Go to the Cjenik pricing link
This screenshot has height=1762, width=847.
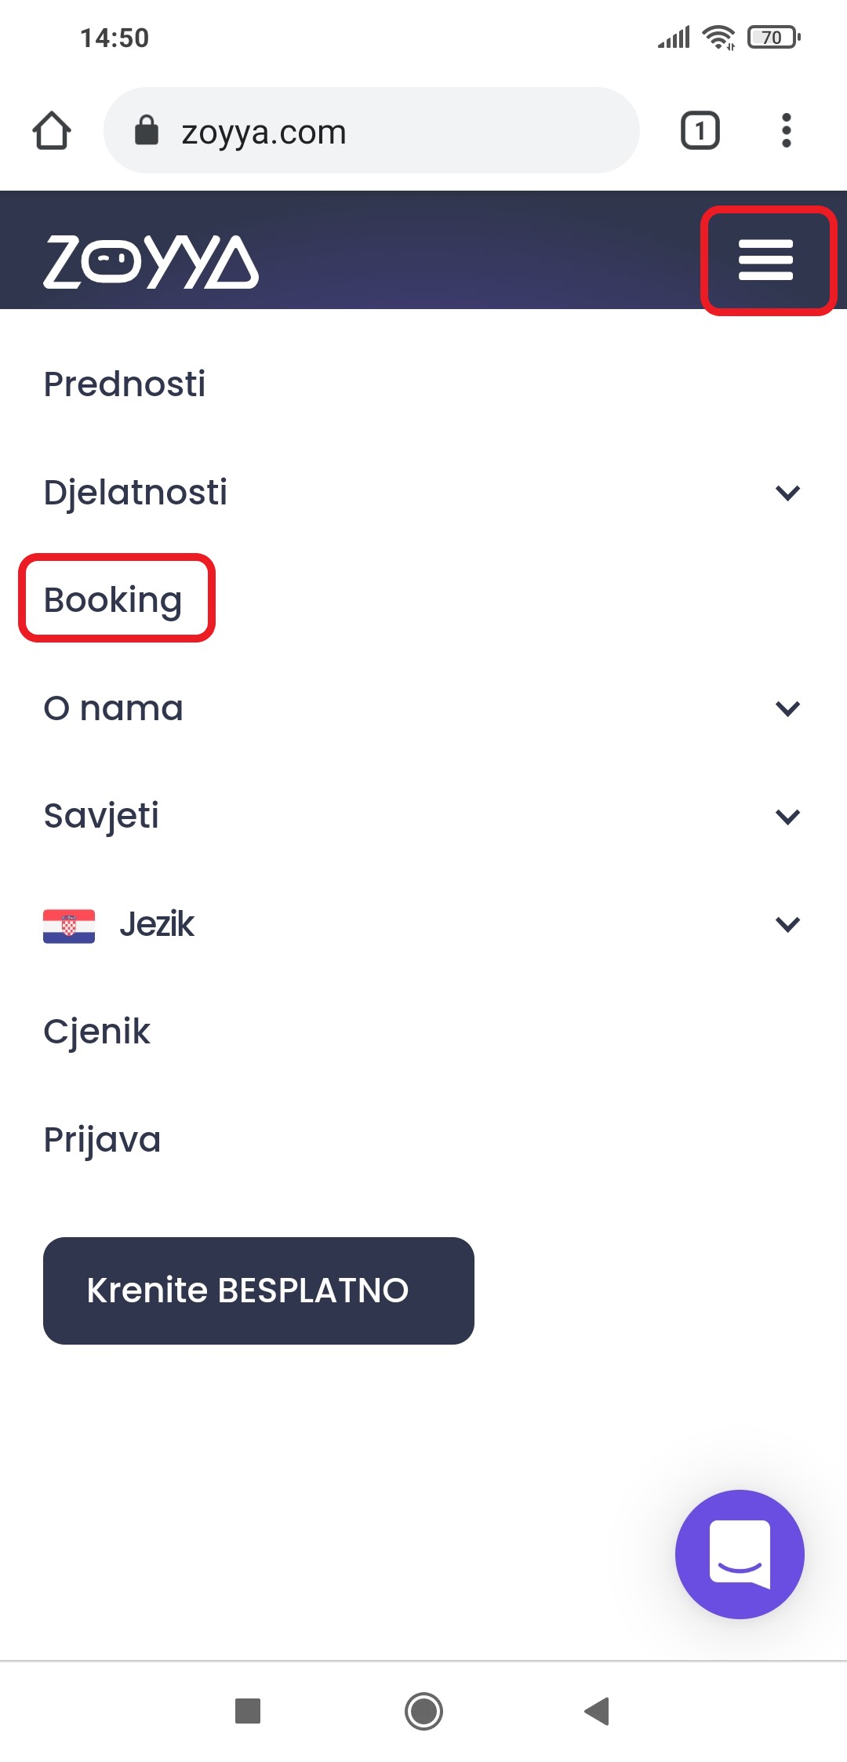[96, 1032]
